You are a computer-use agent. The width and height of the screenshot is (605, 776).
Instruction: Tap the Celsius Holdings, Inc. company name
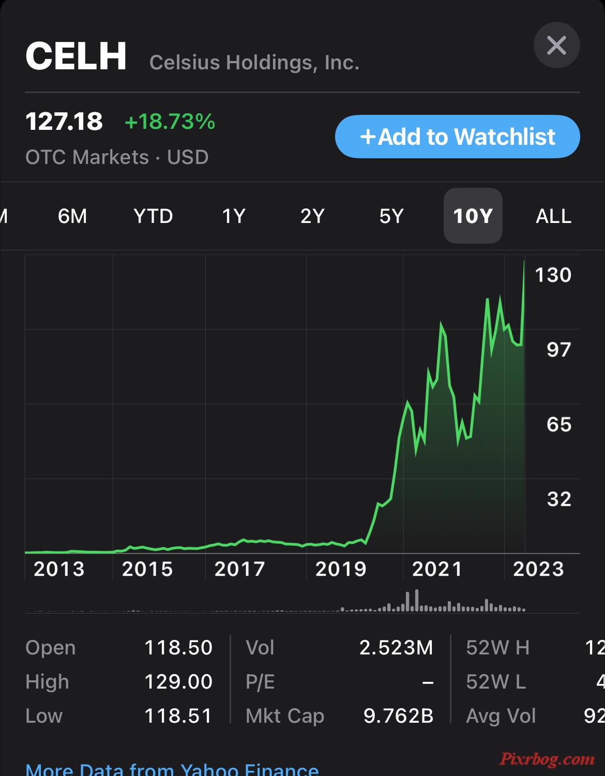pyautogui.click(x=254, y=63)
